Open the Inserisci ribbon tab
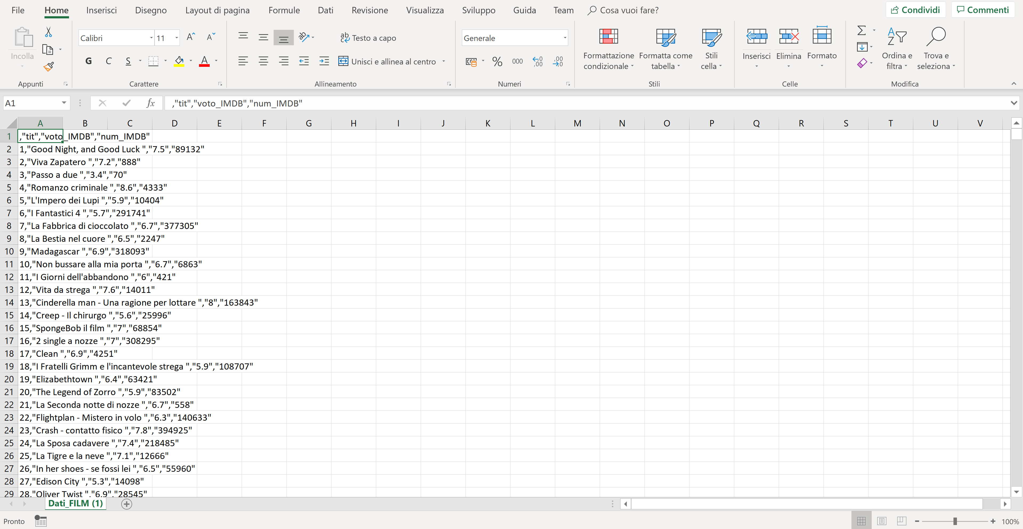This screenshot has height=529, width=1023. 101,10
